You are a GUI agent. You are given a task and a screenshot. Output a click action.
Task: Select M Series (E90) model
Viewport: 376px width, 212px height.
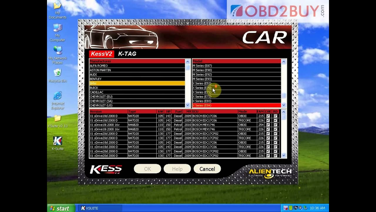236,70
